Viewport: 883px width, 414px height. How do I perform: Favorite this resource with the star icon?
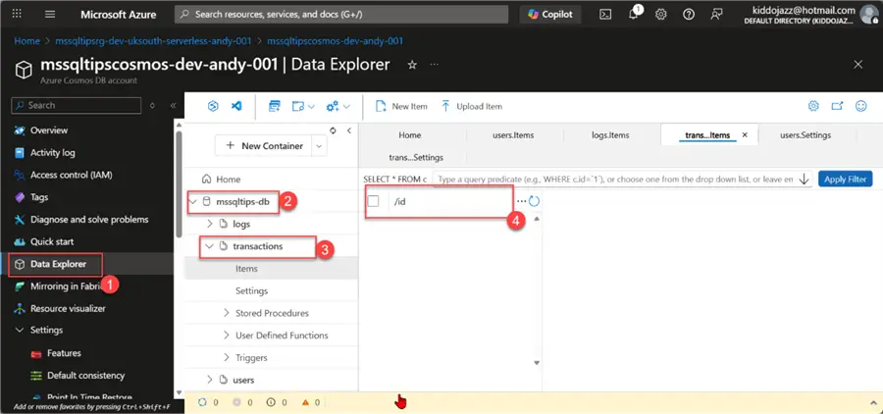412,65
